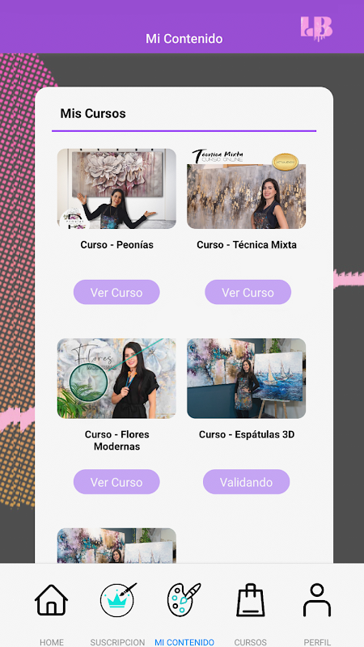Open the Suscripcion crown icon

[x=117, y=600]
